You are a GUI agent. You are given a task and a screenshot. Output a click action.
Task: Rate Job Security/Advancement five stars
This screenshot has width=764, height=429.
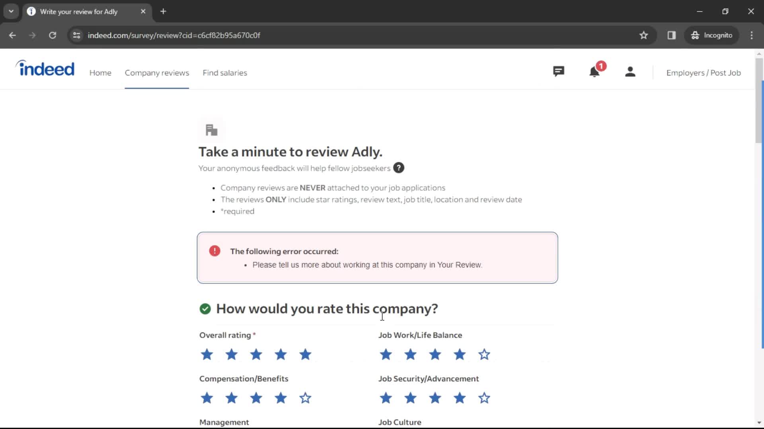point(484,398)
